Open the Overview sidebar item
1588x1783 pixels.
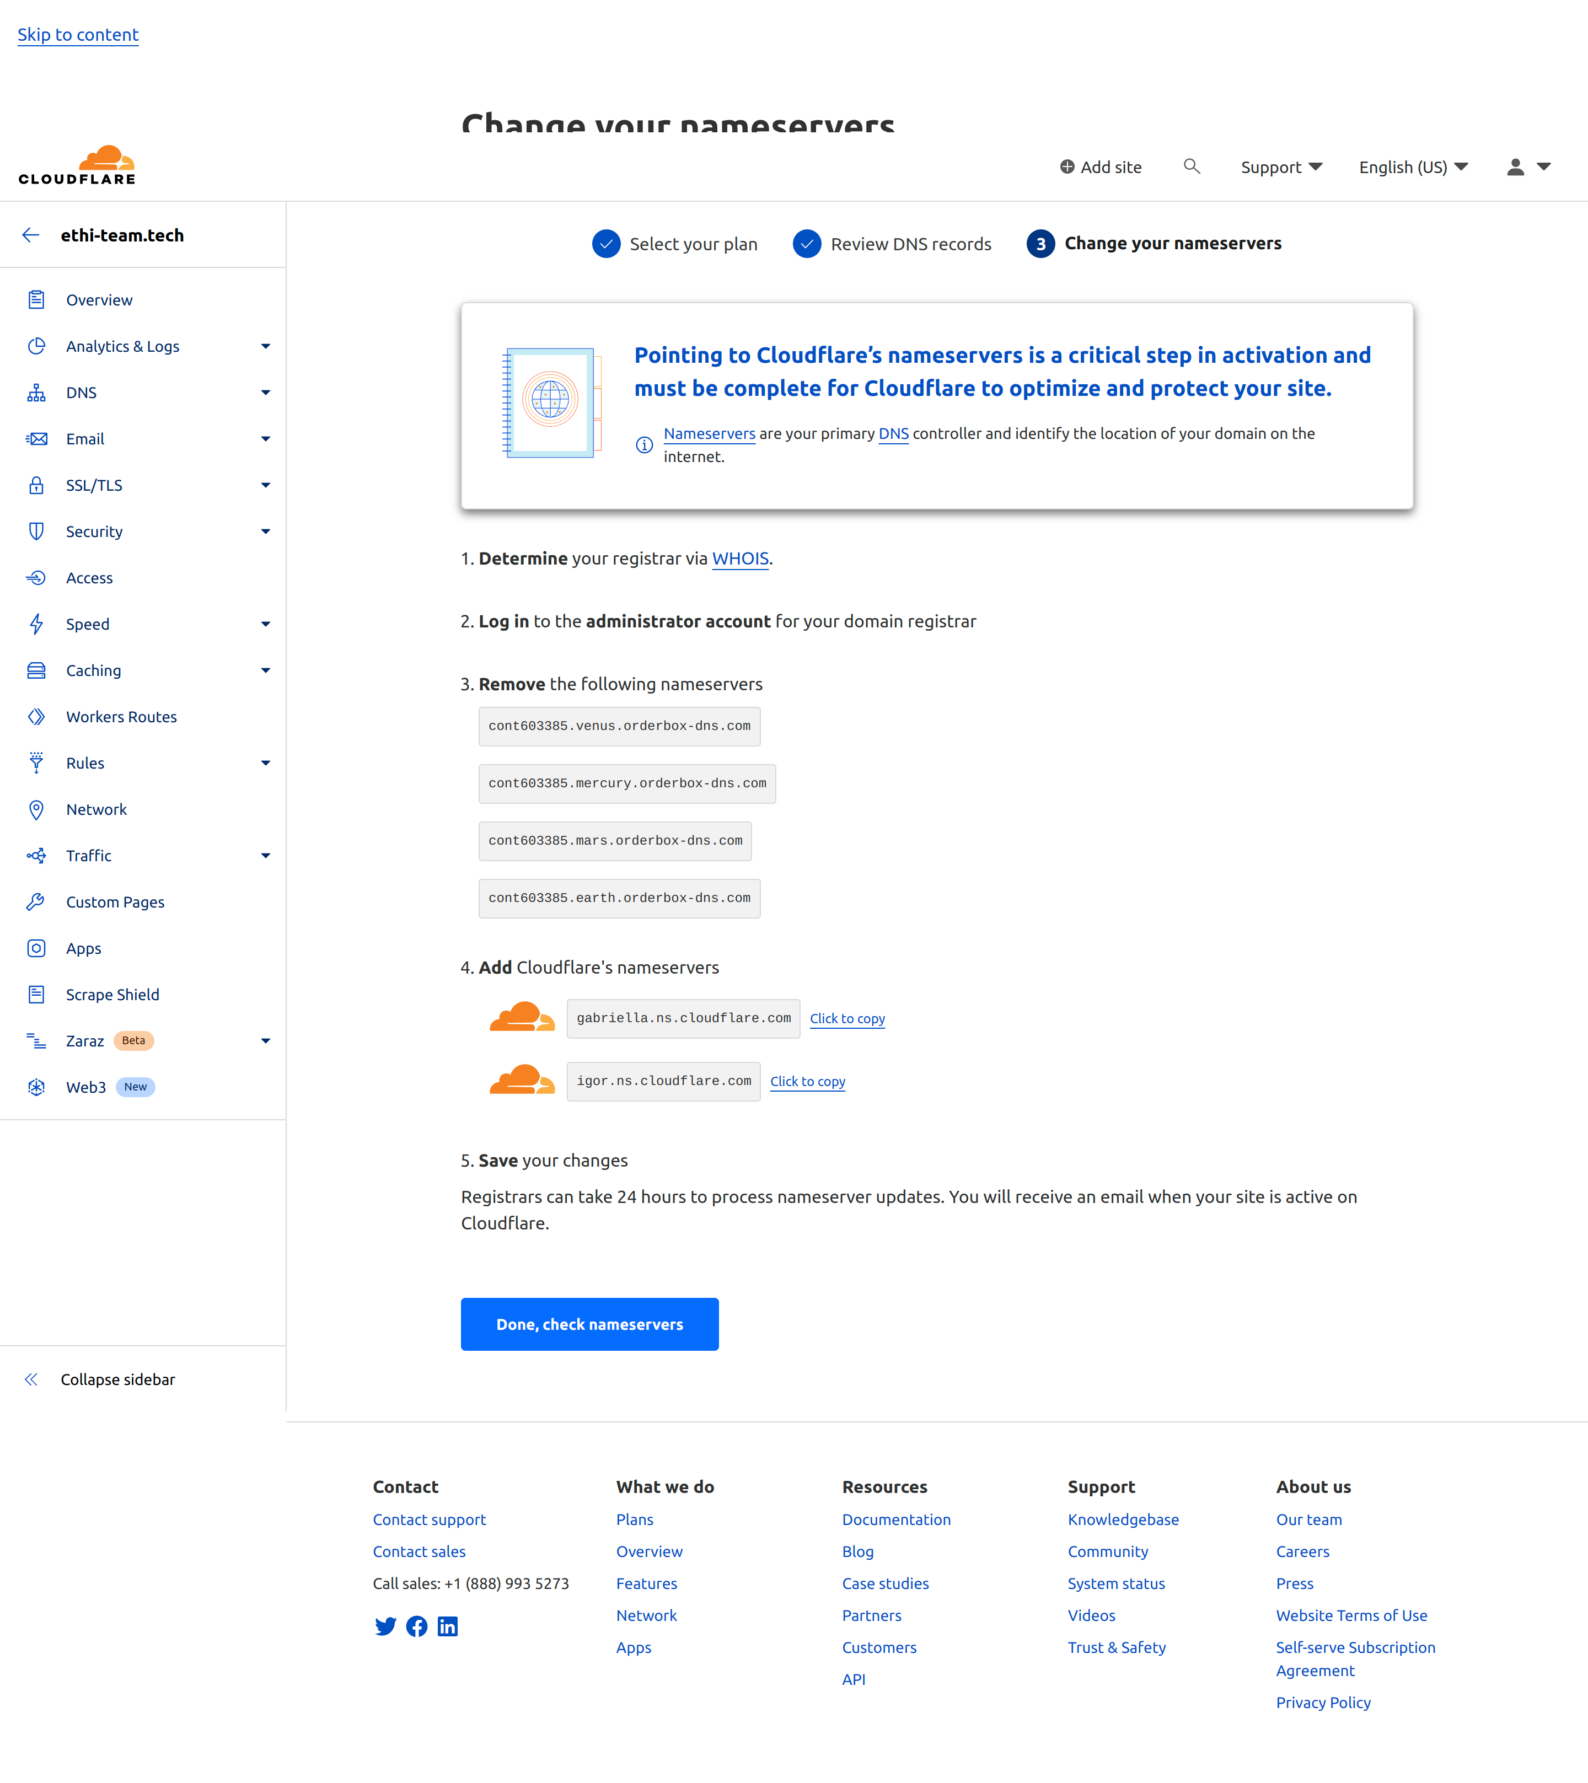coord(143,299)
